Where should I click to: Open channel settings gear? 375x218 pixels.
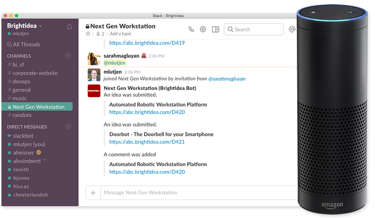[x=203, y=29]
